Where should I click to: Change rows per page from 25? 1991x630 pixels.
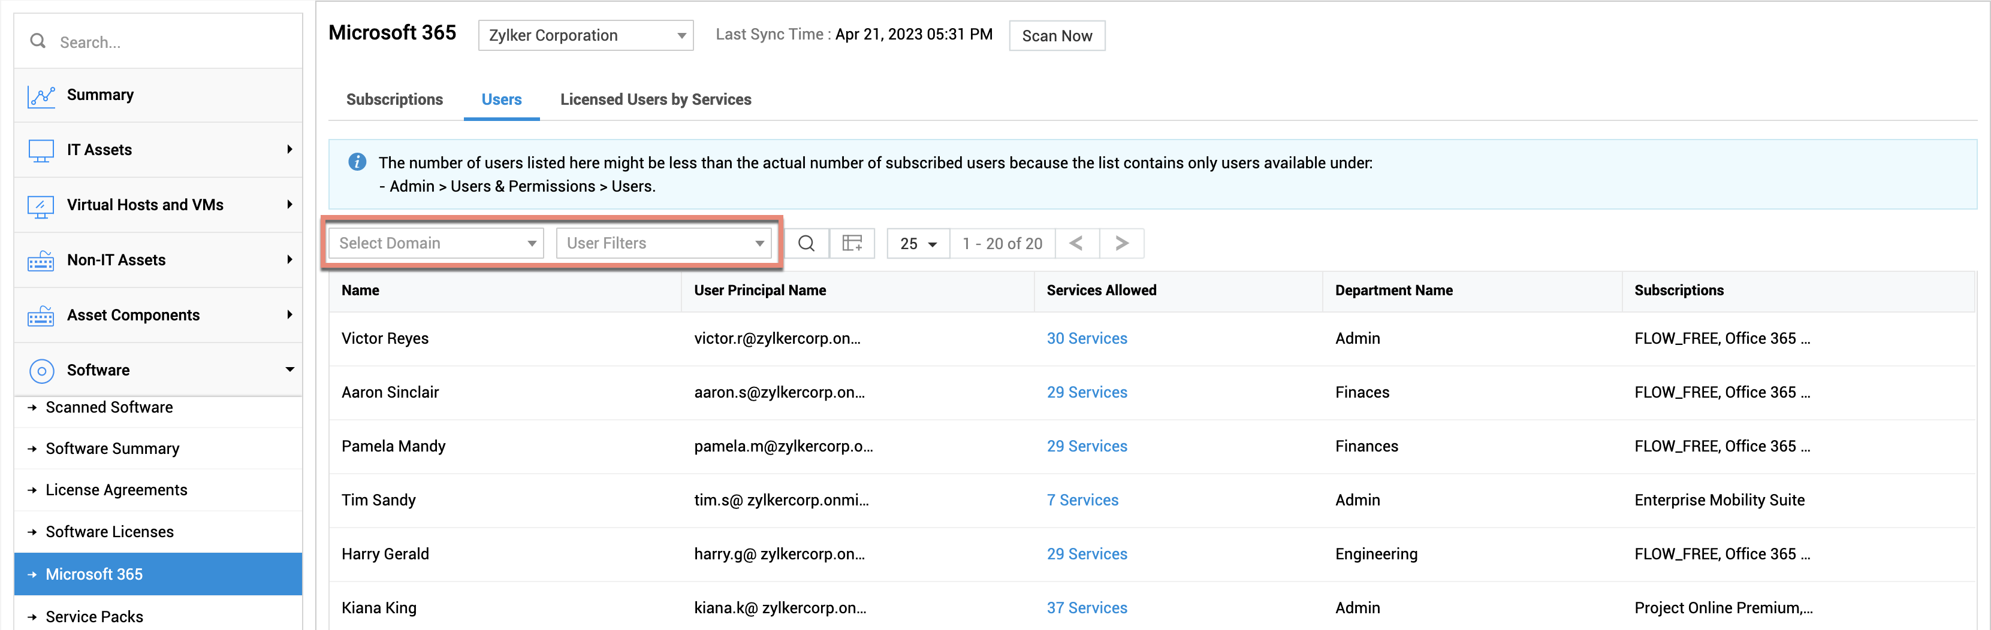tap(918, 244)
